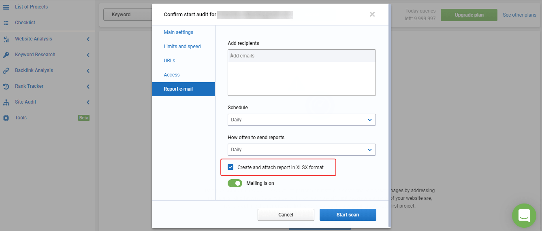The image size is (542, 231).
Task: Click the Site Audit sitemap icon
Action: [x=6, y=102]
